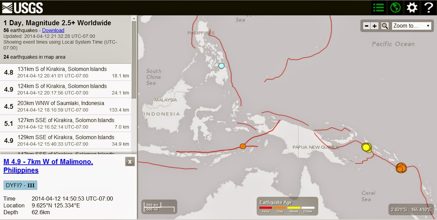
Task: Select the 5.1 Kirakira earthquake list entry
Action: [66, 123]
